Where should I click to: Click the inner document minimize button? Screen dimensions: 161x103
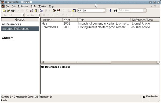click(x=152, y=6)
